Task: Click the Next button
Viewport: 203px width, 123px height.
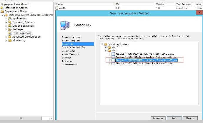Action: pyautogui.click(x=174, y=118)
